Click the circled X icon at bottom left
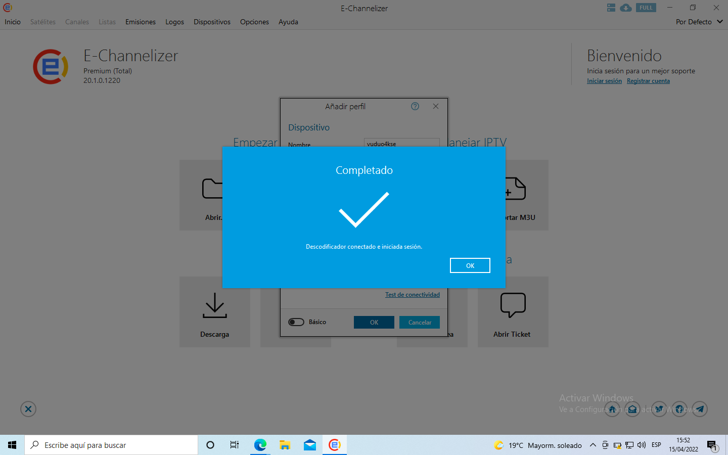This screenshot has height=455, width=728. (28, 409)
